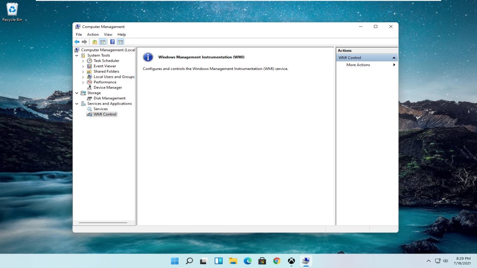Select the Task Scheduler clock icon
This screenshot has width=477, height=268.
click(x=89, y=61)
